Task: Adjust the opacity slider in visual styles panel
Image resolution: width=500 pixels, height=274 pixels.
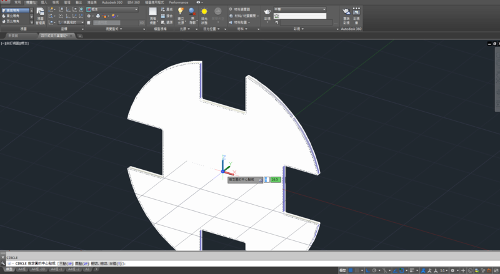Action: [x=107, y=22]
